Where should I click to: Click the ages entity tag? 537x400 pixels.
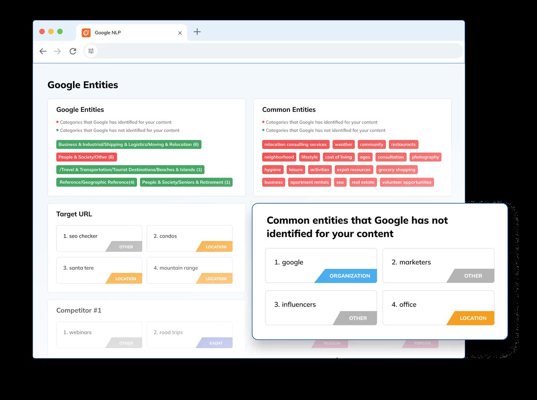coord(365,157)
